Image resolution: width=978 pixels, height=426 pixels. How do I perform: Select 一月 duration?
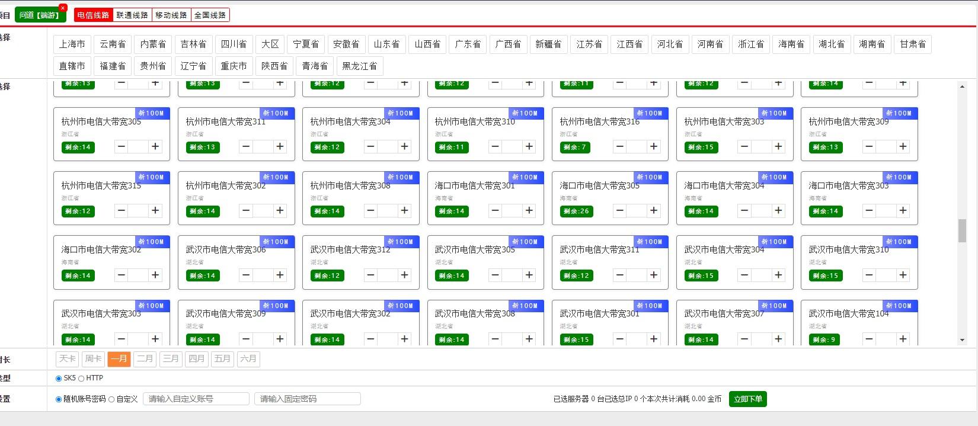coord(119,358)
